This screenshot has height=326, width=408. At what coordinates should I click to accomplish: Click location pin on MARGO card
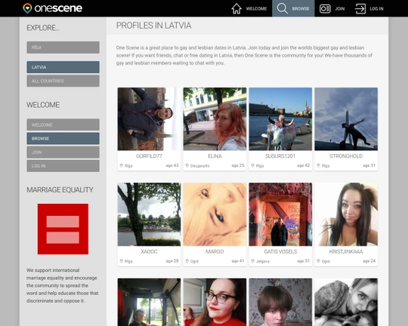187,261
